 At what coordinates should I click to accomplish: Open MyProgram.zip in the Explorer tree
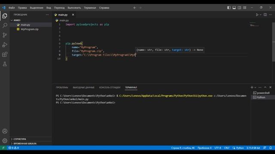pyautogui.click(x=30, y=30)
